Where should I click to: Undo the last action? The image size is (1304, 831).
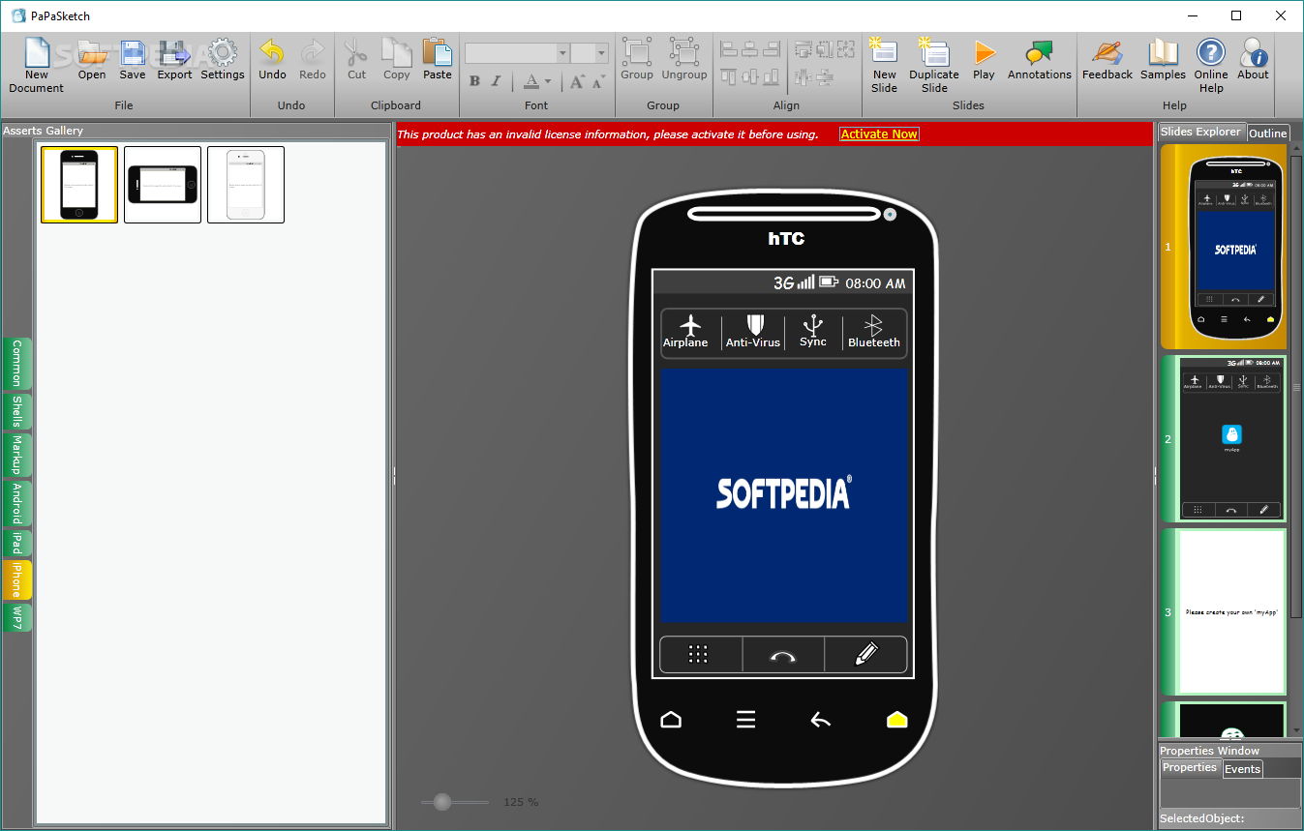click(x=272, y=60)
